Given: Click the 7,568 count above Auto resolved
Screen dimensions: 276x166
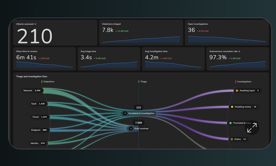Looking at the screenshot, I should (x=139, y=123).
